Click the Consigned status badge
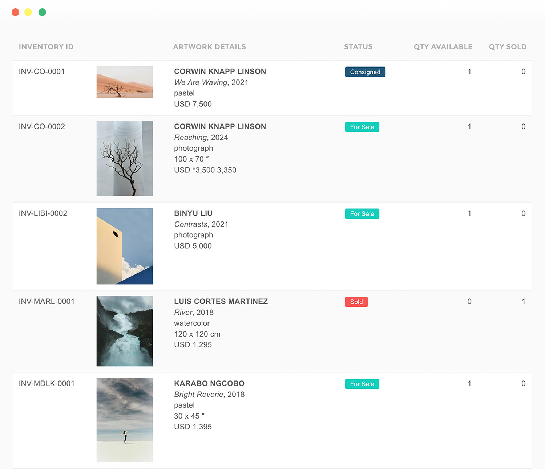Viewport: 545px width, 469px height. [365, 72]
